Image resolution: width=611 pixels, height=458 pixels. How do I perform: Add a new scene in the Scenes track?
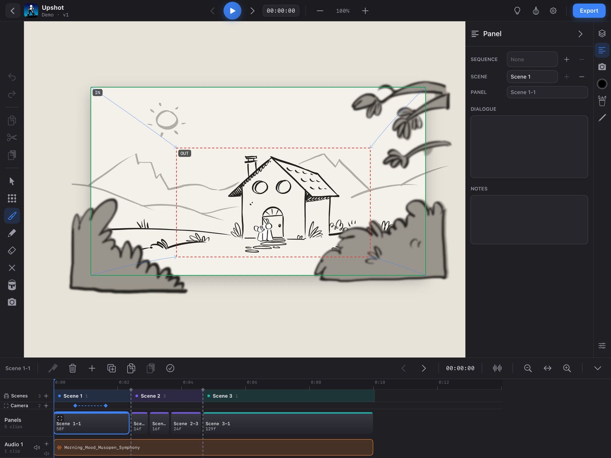pos(46,396)
